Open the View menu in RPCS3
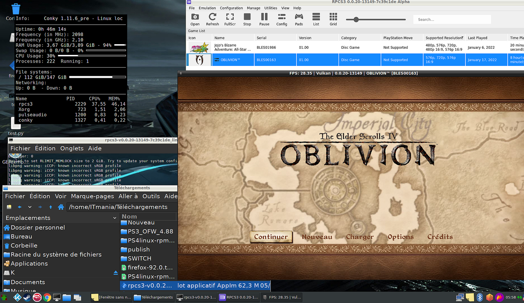This screenshot has width=524, height=303. [285, 8]
